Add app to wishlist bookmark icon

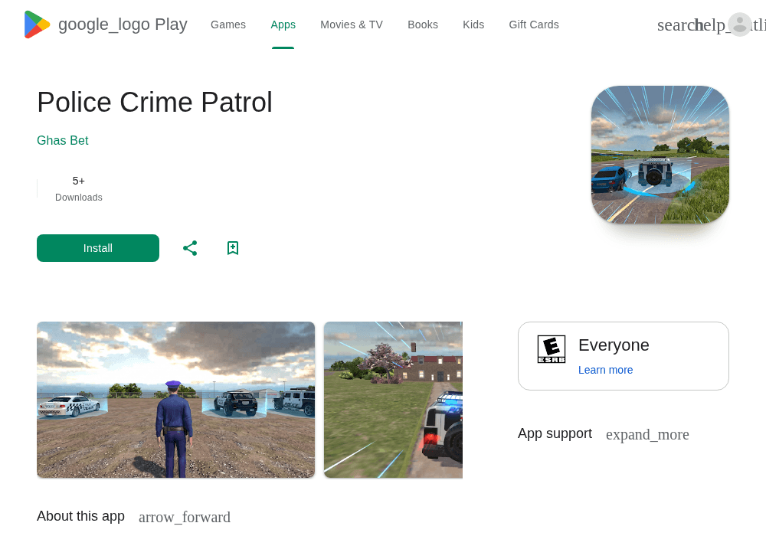233,248
